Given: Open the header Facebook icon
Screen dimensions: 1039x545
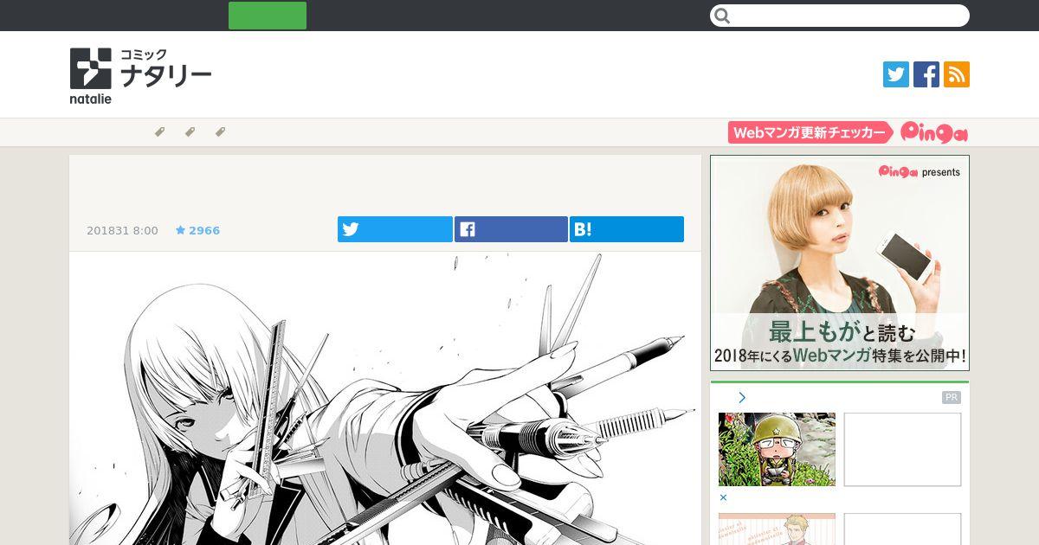Looking at the screenshot, I should 926,74.
